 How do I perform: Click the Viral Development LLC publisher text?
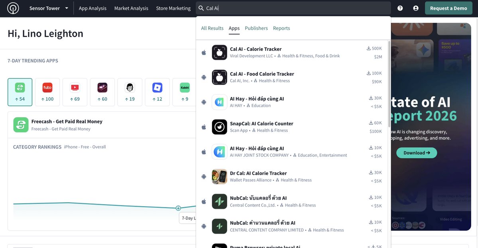(252, 56)
